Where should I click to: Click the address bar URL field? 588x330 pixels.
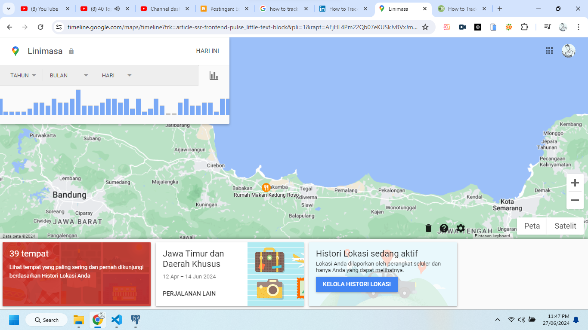(242, 27)
